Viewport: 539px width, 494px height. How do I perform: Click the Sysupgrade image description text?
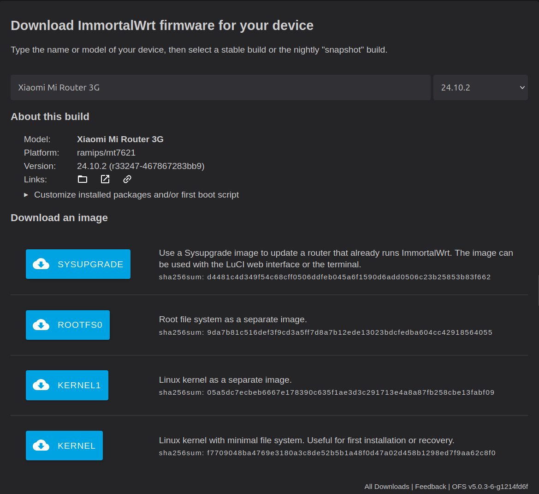tap(336, 259)
